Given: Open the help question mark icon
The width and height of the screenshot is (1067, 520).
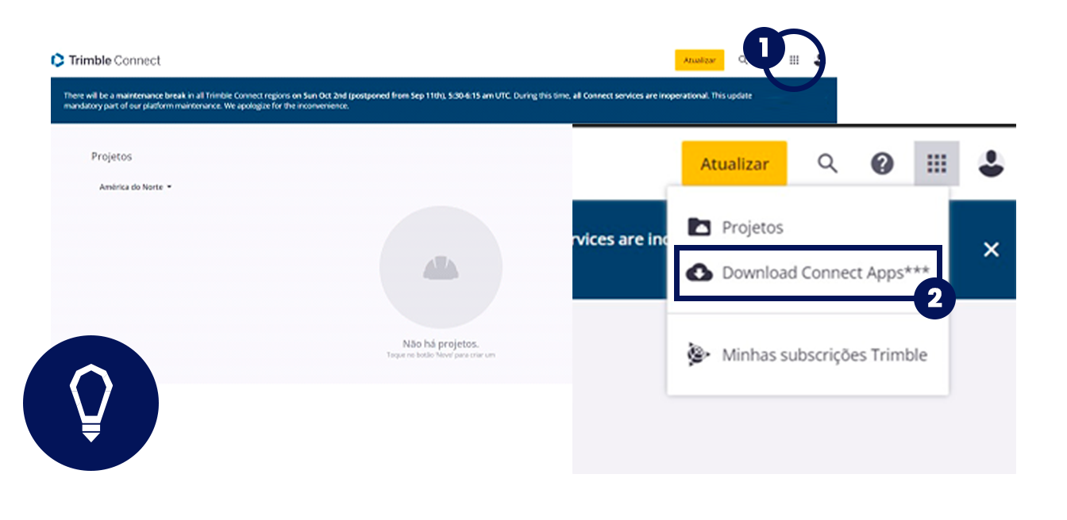Looking at the screenshot, I should (x=882, y=164).
